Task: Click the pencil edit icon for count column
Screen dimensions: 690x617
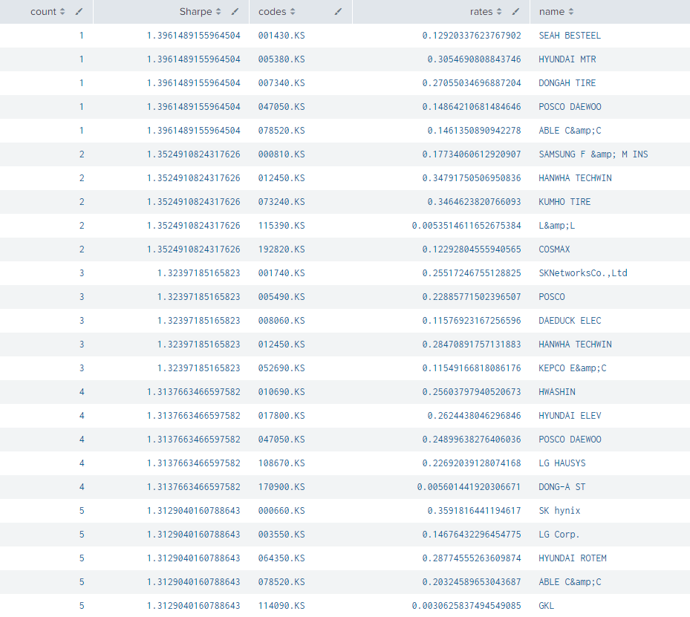Action: (79, 12)
